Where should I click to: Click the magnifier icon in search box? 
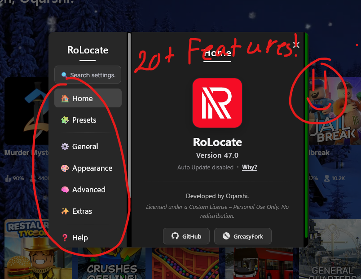[64, 75]
